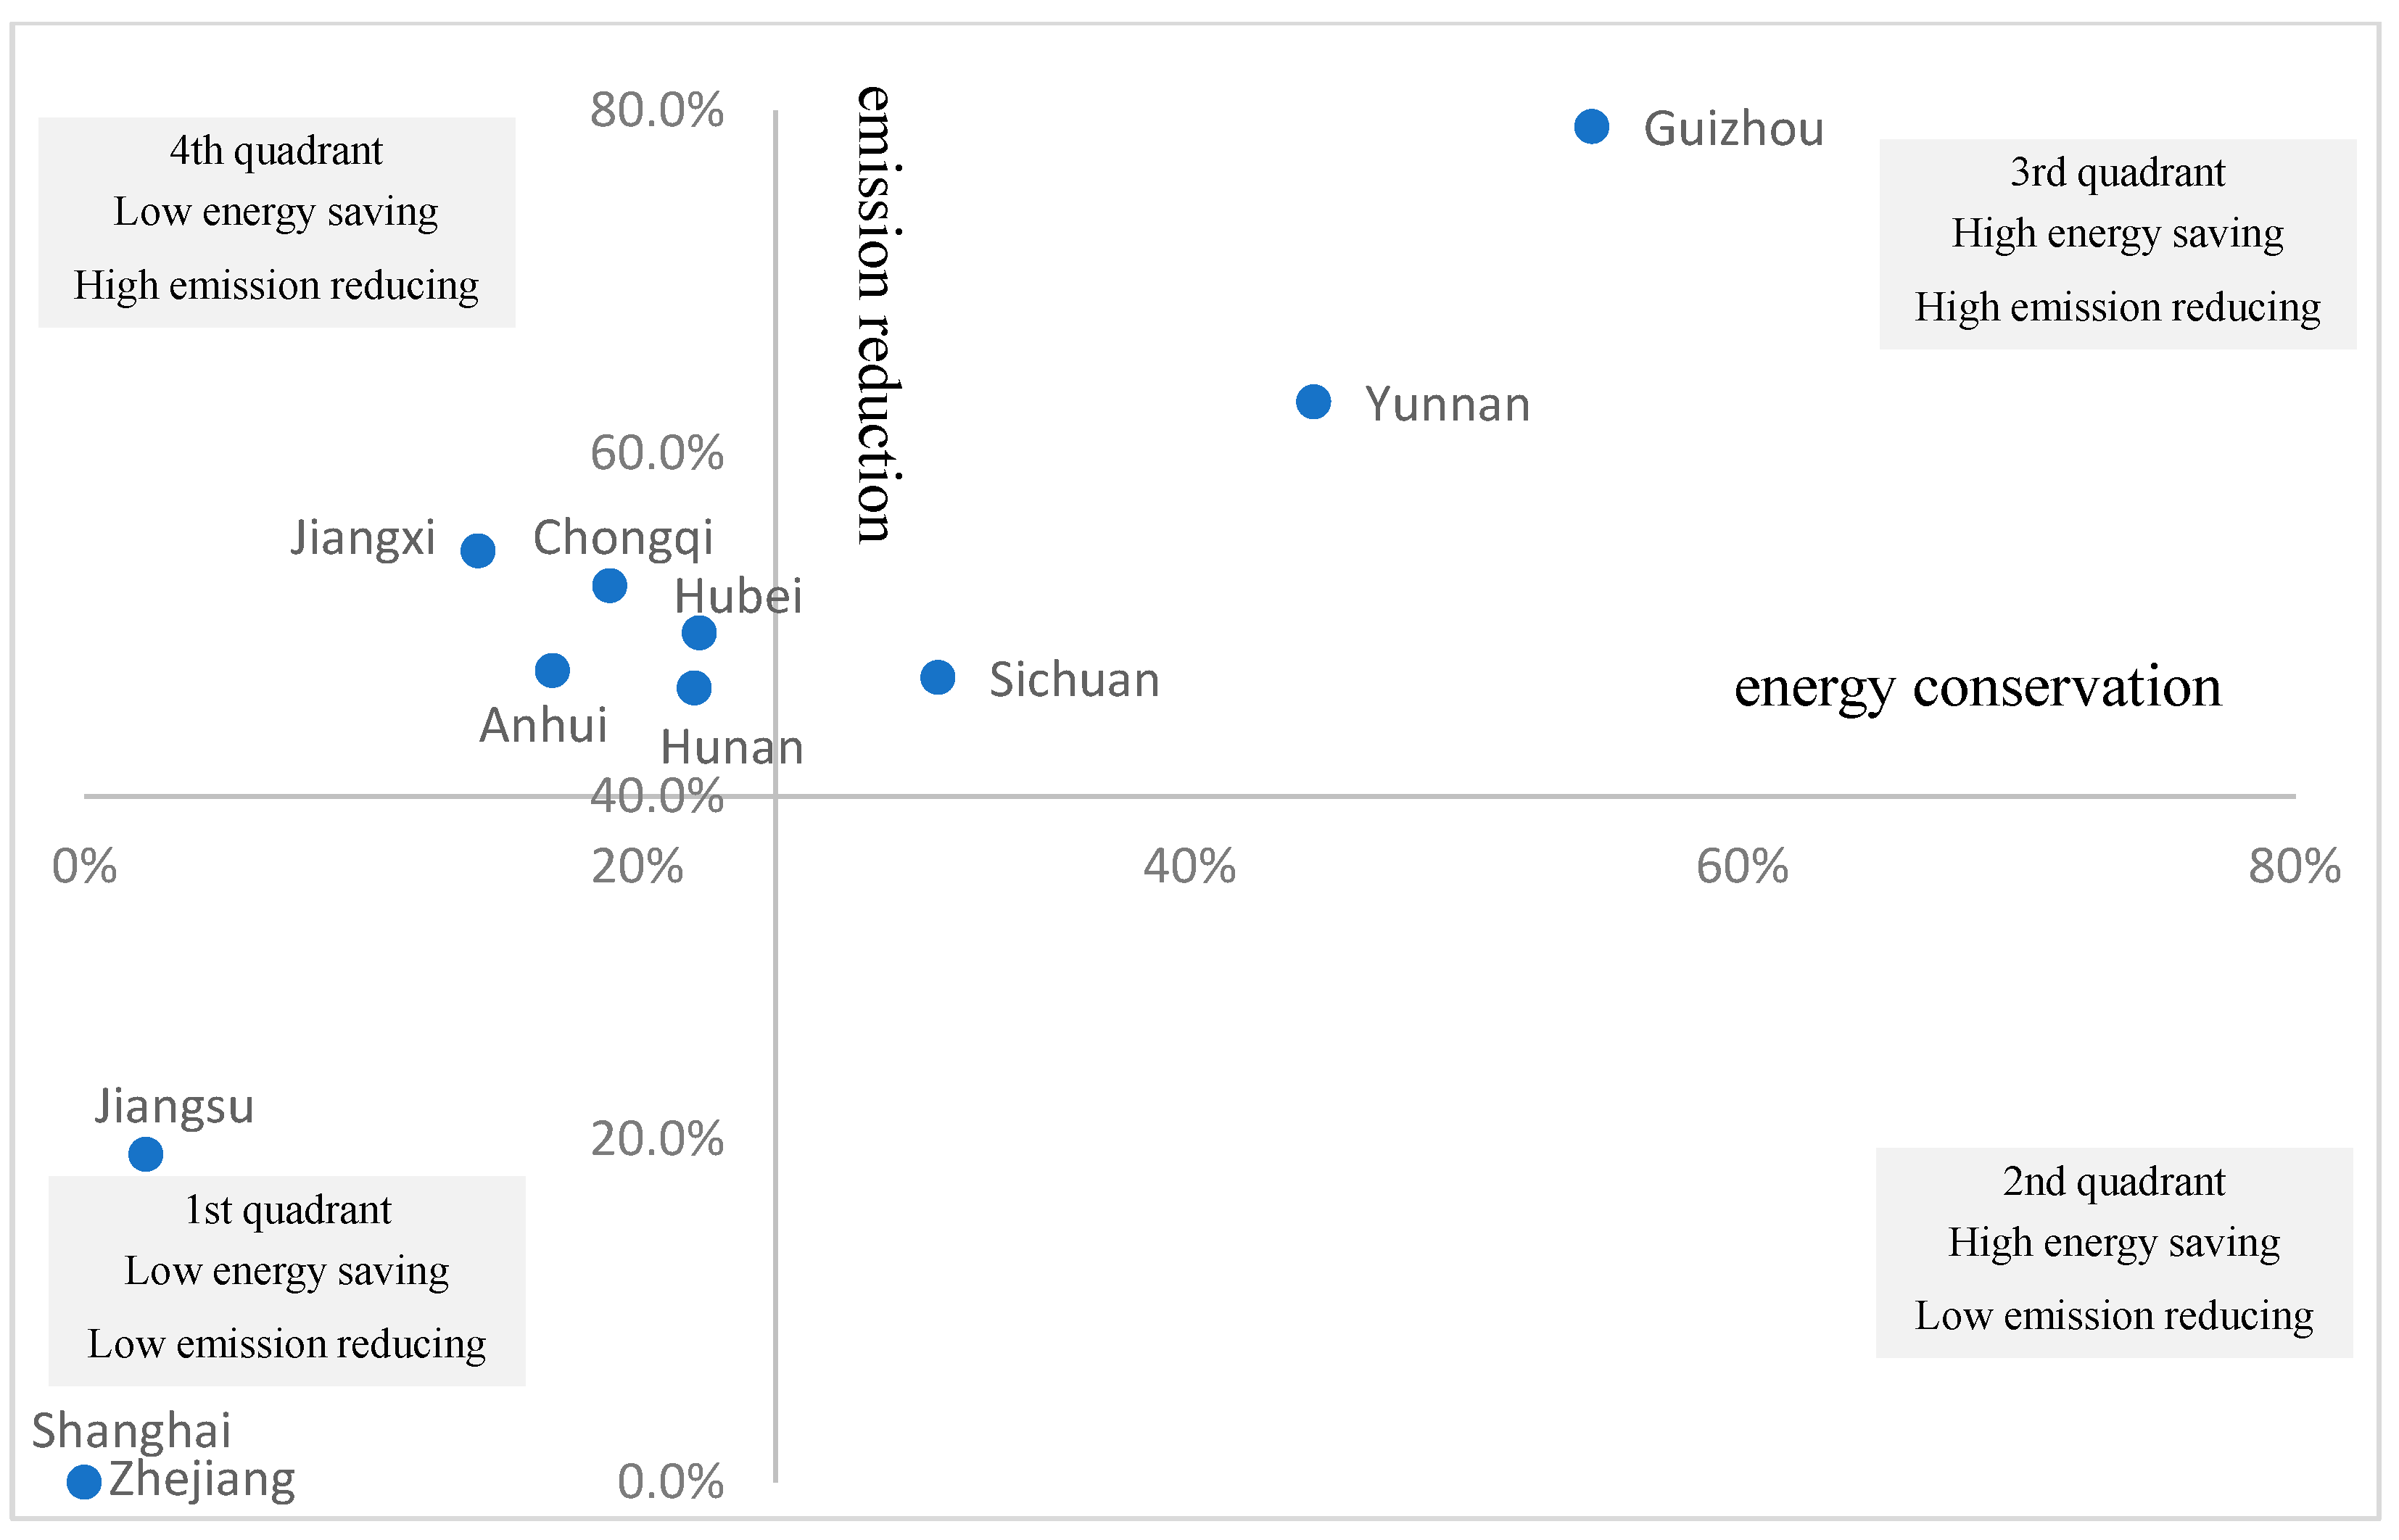Image resolution: width=2399 pixels, height=1540 pixels.
Task: Click the 4th quadrant text box
Action: [x=277, y=222]
